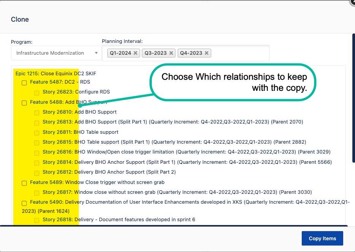
Task: Click the Q3-2023 interval tag label
Action: (x=156, y=53)
